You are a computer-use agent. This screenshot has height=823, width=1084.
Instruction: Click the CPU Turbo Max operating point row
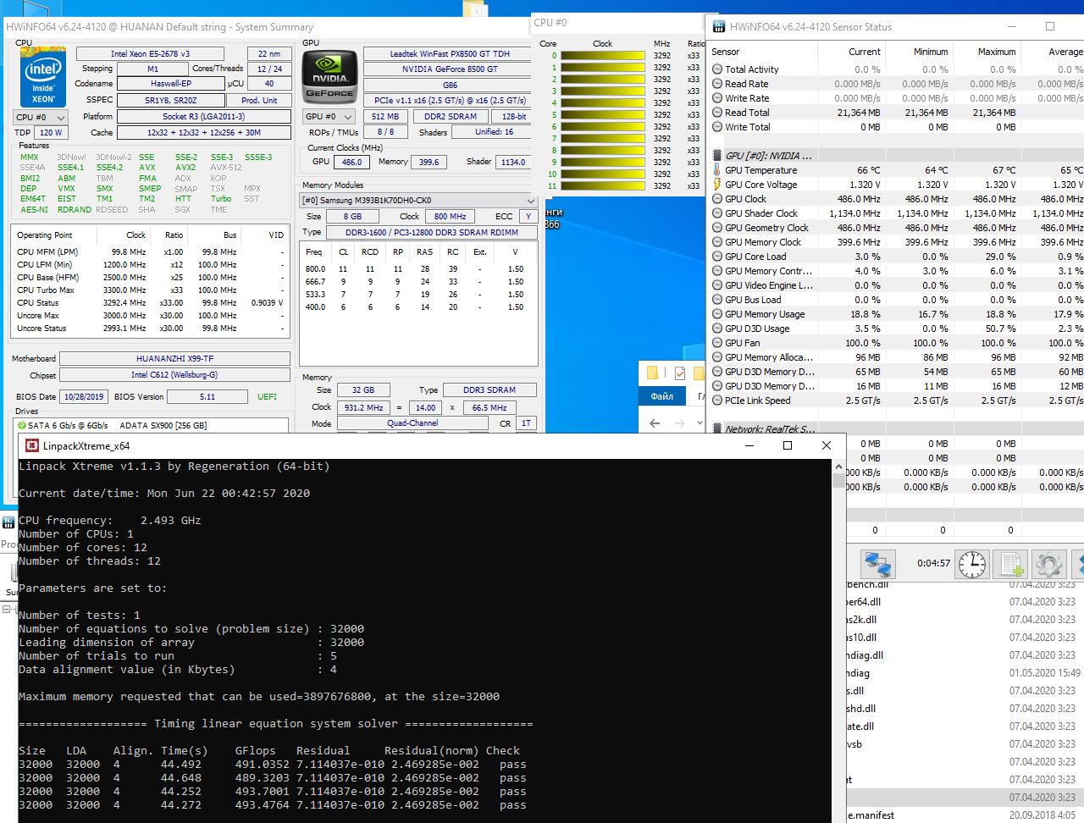tap(151, 290)
